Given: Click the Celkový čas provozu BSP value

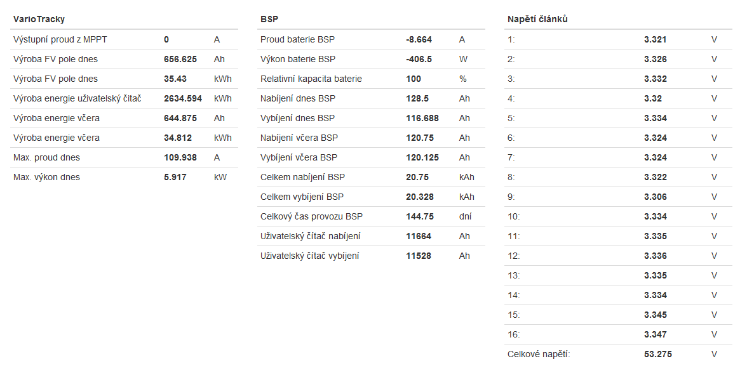Looking at the screenshot, I should click(x=420, y=216).
